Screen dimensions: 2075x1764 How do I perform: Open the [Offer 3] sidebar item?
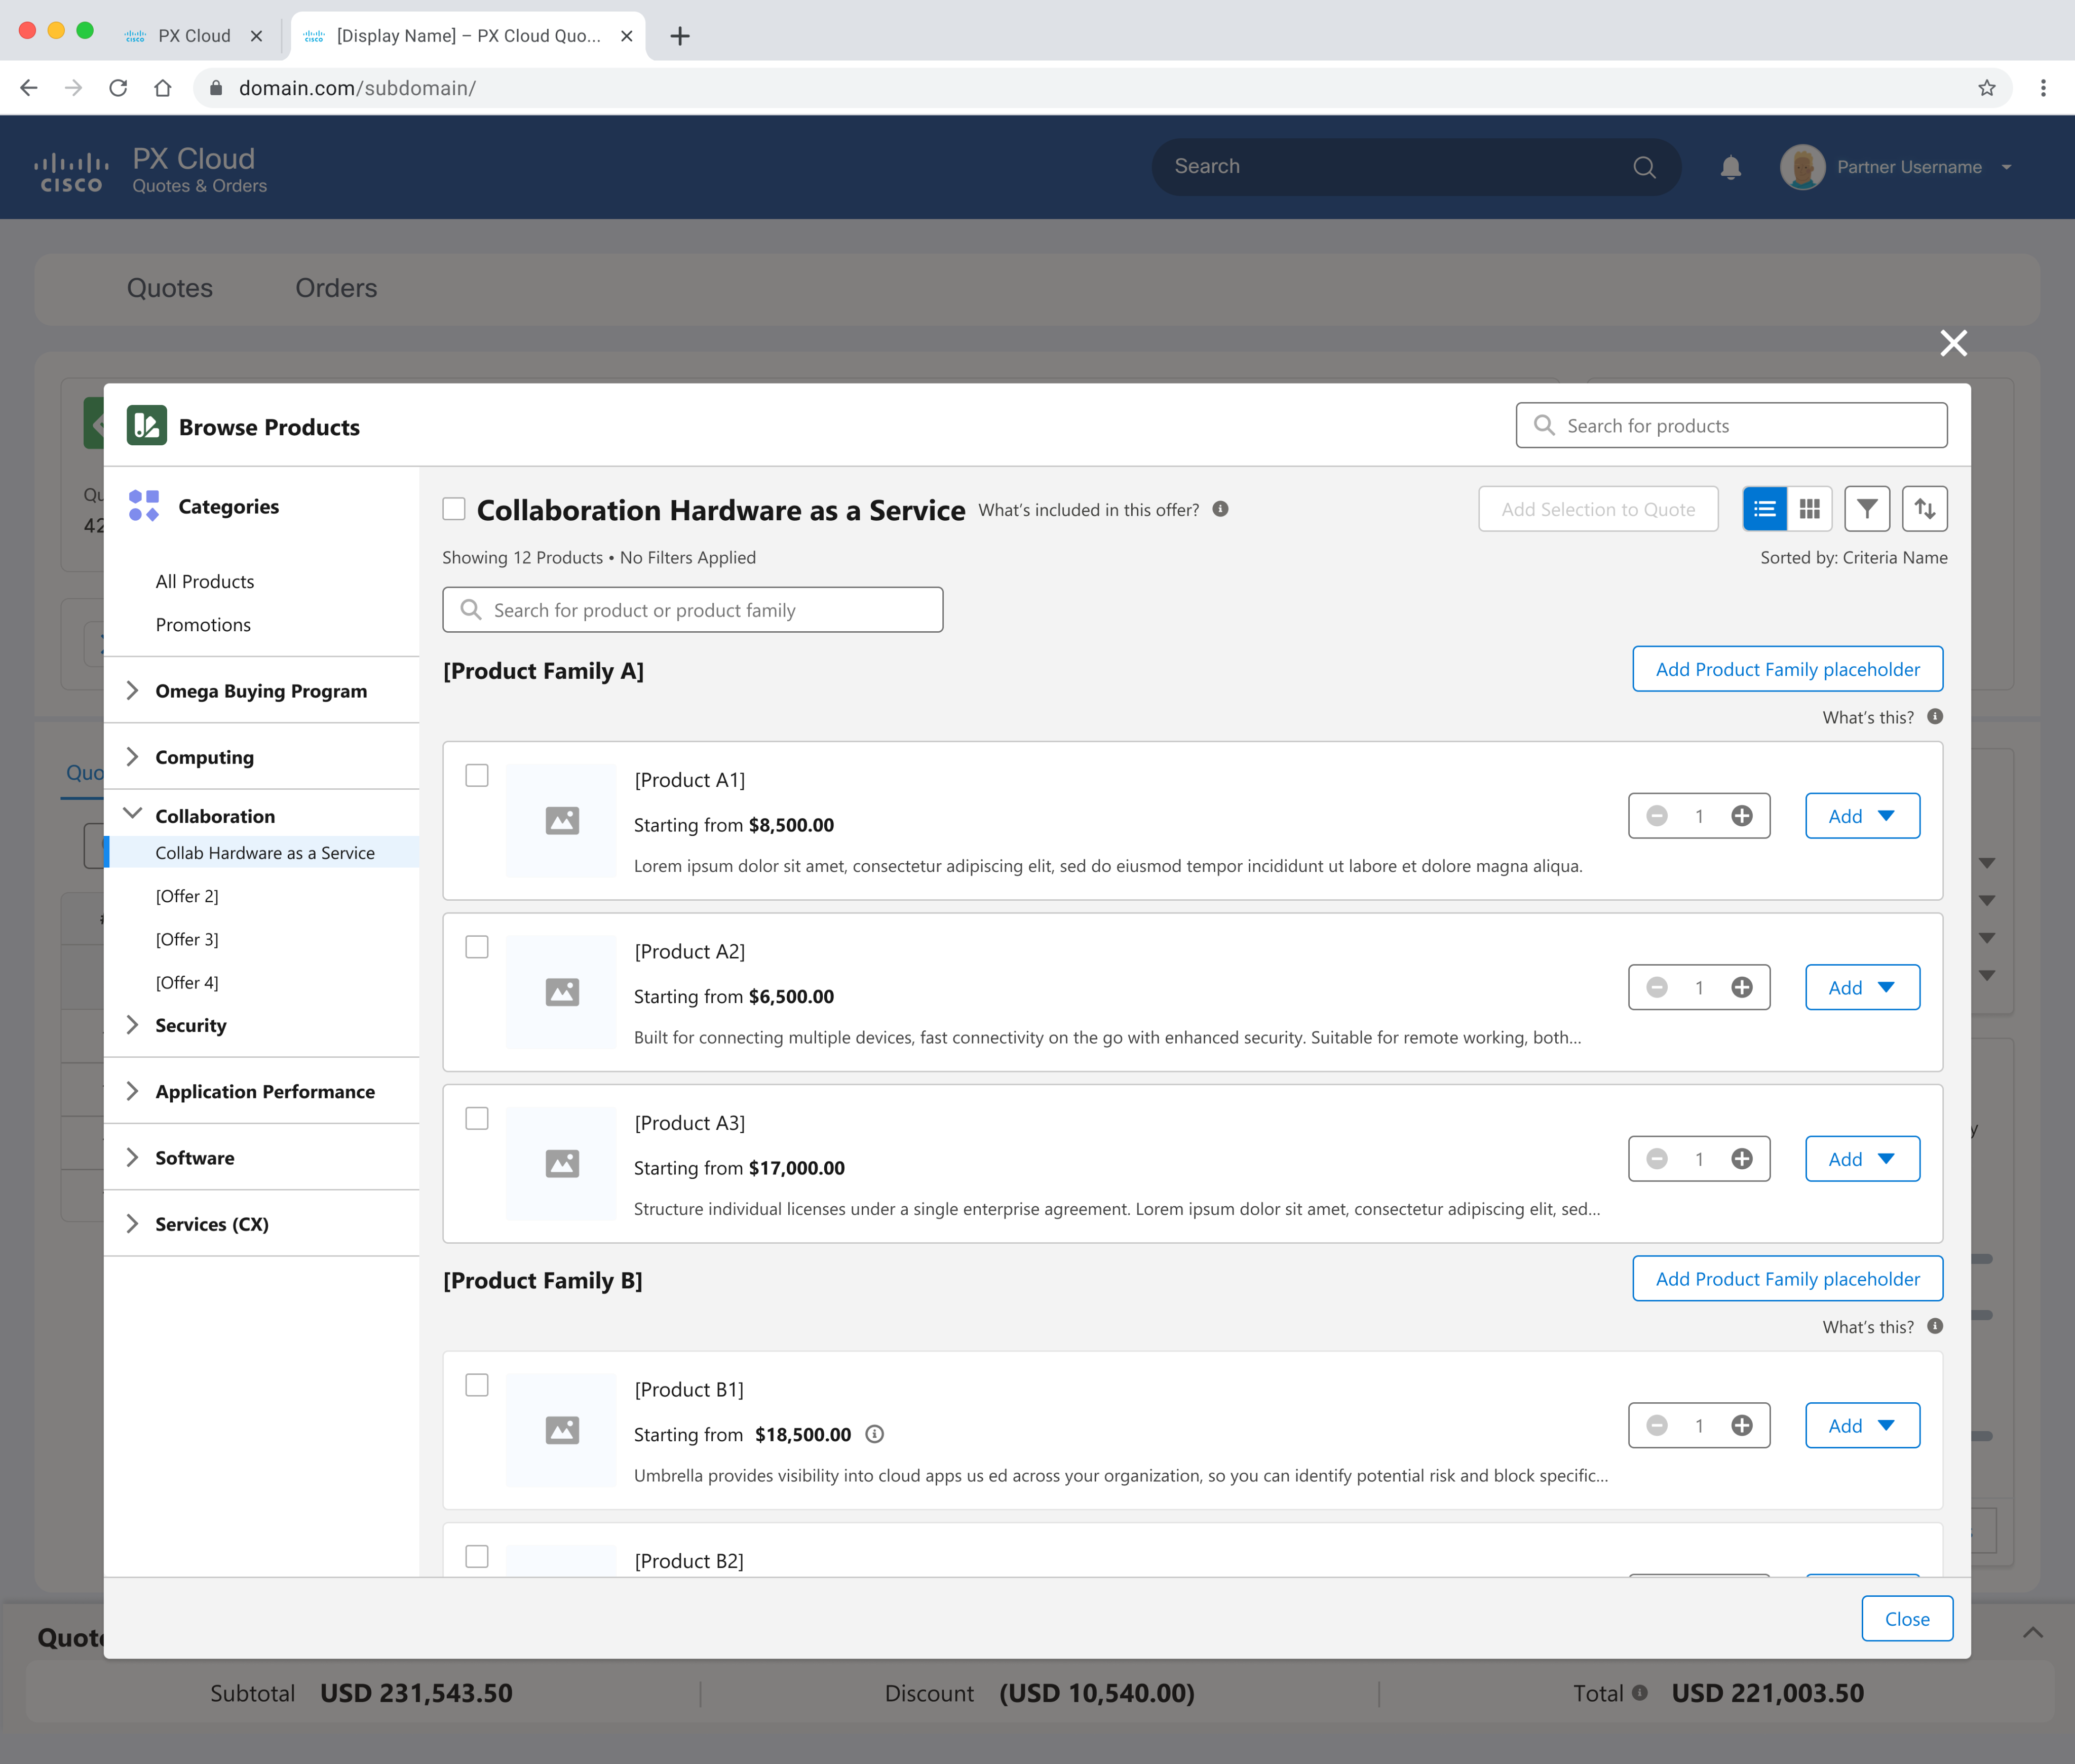(187, 939)
